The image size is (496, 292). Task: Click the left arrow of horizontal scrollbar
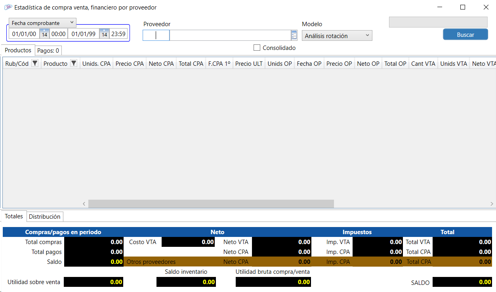[x=84, y=204]
